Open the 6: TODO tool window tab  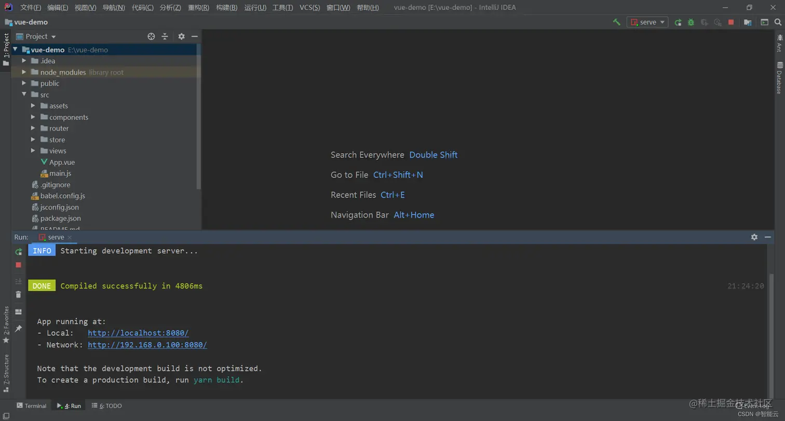106,406
